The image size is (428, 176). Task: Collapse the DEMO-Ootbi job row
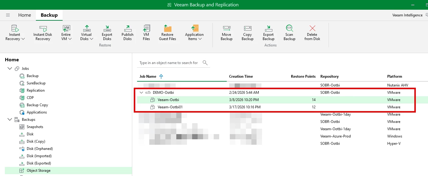point(141,93)
